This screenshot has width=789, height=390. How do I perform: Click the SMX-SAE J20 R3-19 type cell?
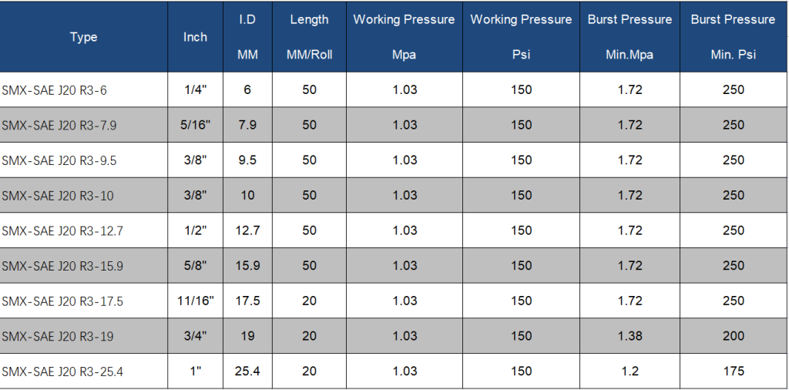pyautogui.click(x=57, y=336)
